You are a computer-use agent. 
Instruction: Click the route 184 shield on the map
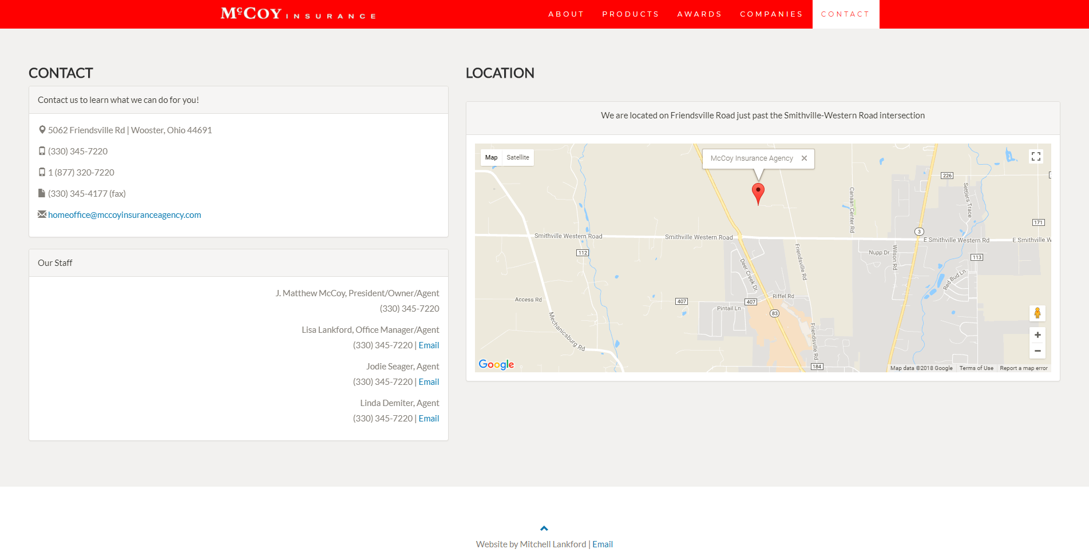point(817,367)
